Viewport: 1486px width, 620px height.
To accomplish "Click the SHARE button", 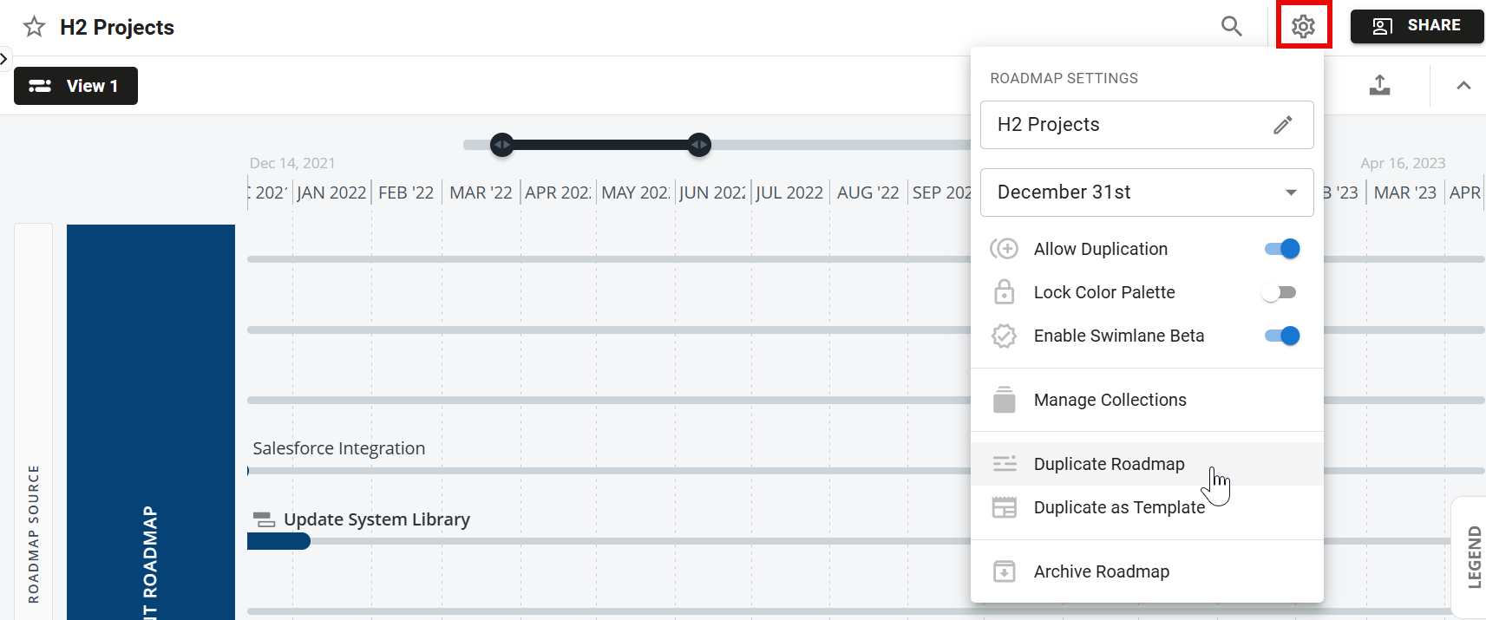I will [x=1416, y=26].
